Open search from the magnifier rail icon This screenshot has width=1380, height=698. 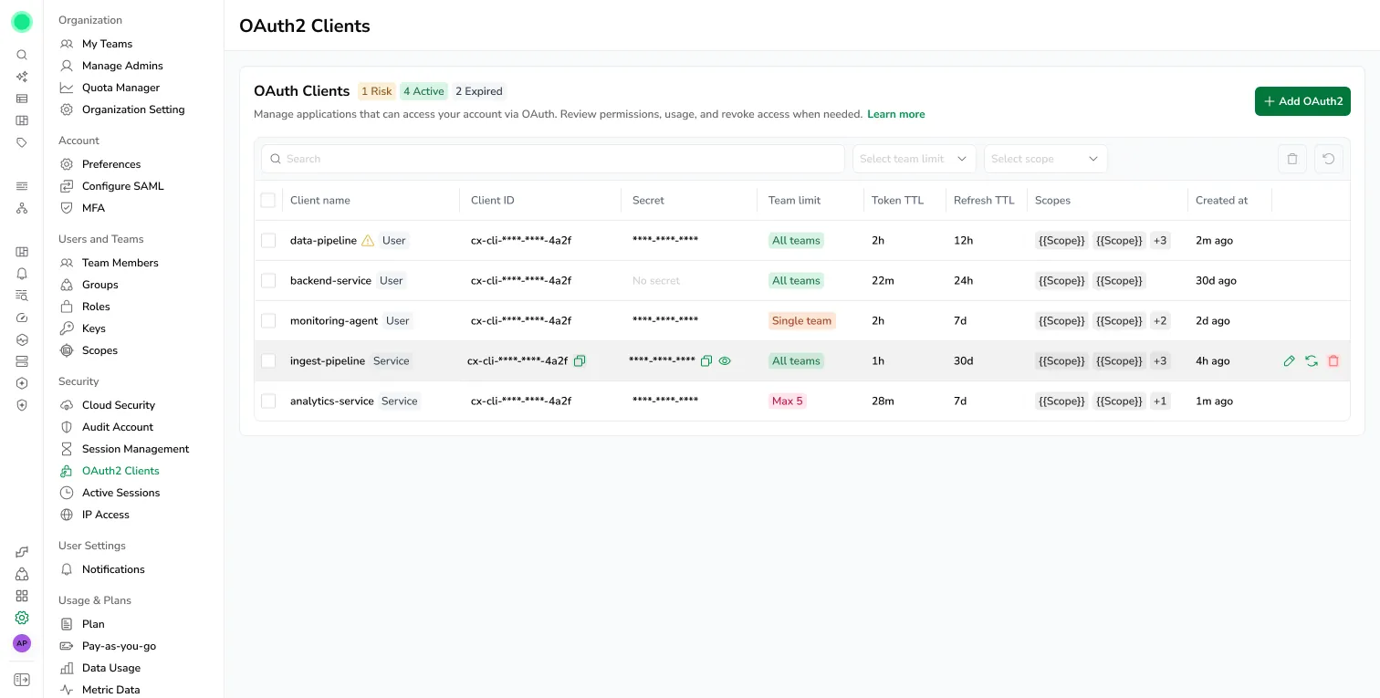click(22, 55)
